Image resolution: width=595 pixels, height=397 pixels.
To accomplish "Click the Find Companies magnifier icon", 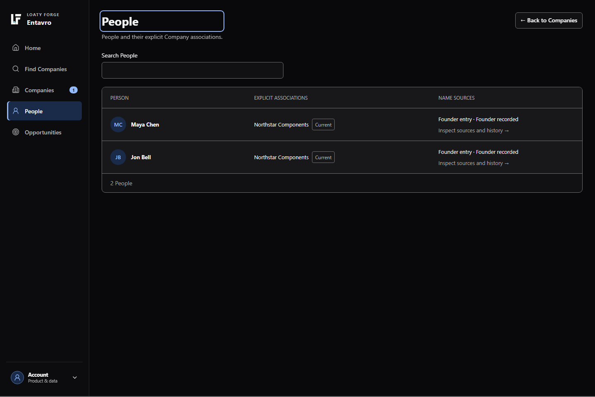I will pyautogui.click(x=16, y=69).
